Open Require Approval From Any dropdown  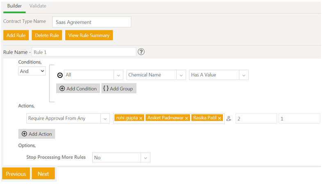(x=105, y=119)
